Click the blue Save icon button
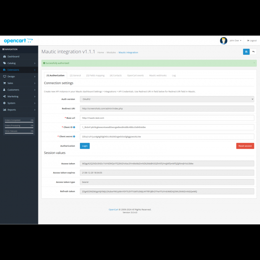Viewport: 260px width, 260px height. [246, 52]
